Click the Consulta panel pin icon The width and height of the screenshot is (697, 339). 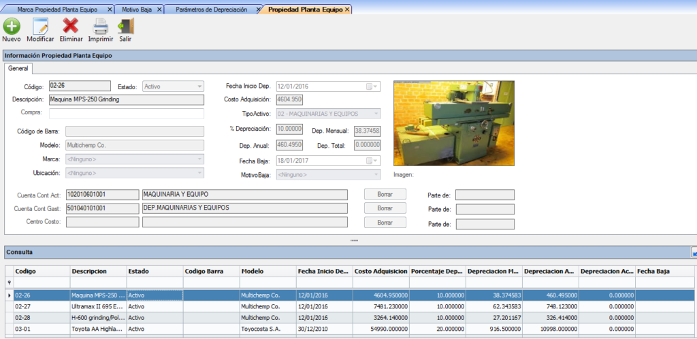[694, 253]
